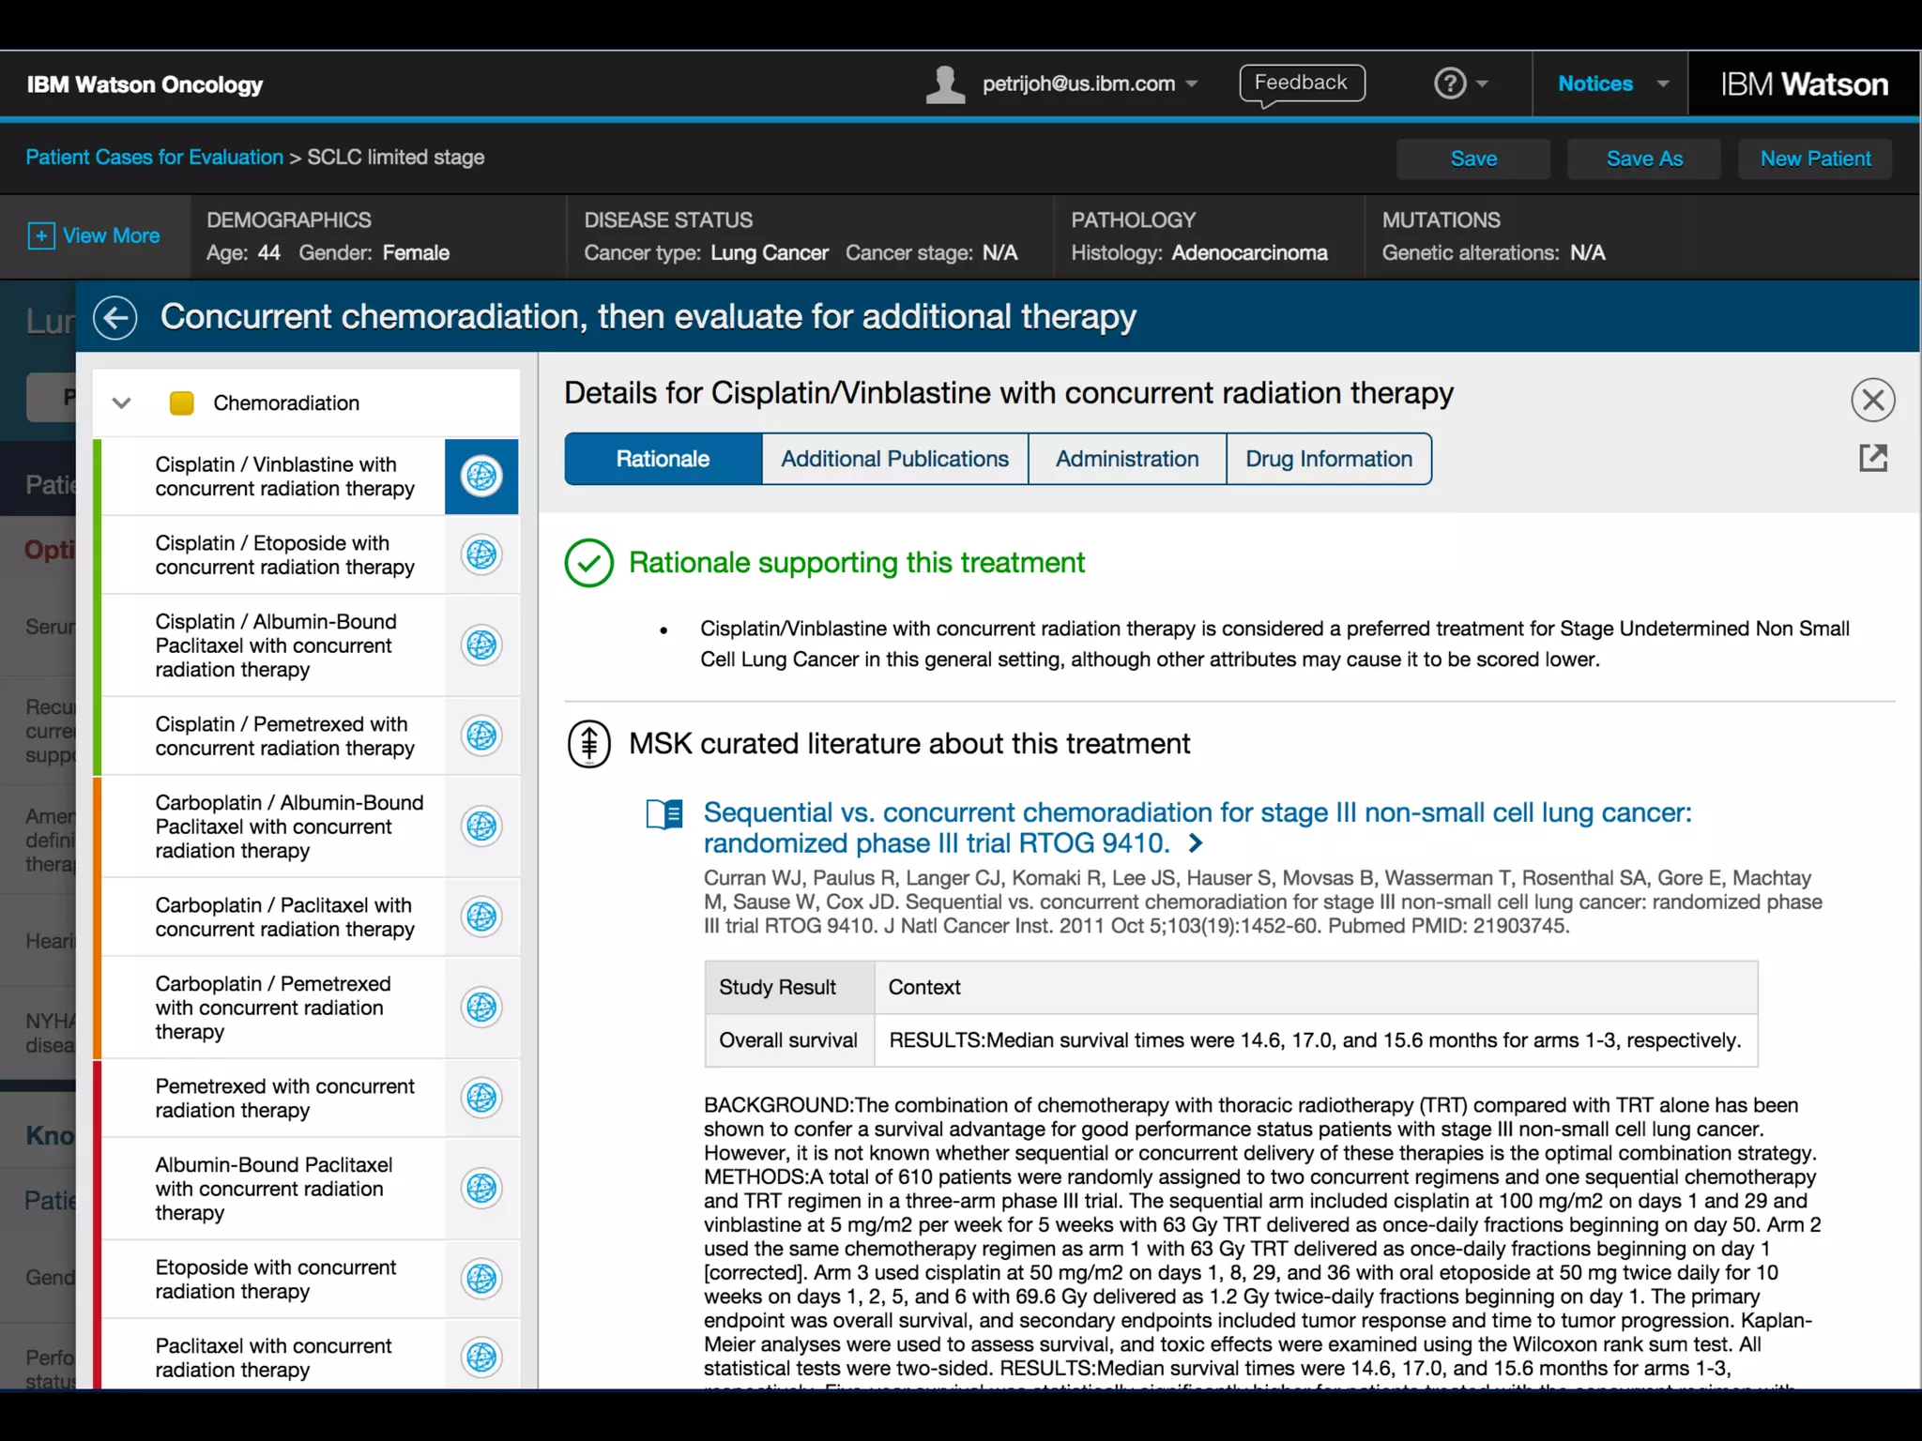This screenshot has width=1922, height=1441.
Task: Click the publication book icon
Action: click(x=664, y=813)
